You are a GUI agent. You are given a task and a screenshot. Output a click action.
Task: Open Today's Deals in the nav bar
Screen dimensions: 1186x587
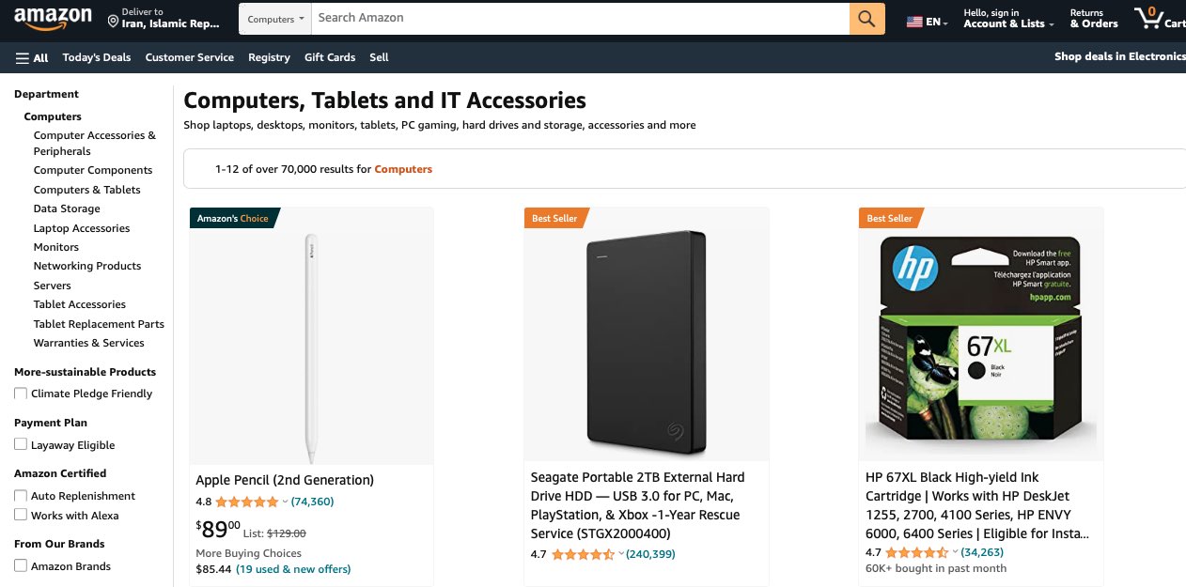[97, 57]
